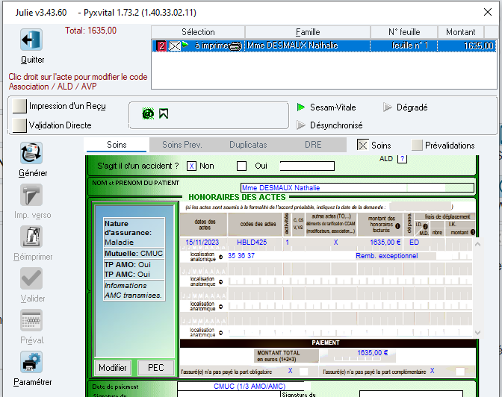Click the bookmark flag icon

click(164, 113)
